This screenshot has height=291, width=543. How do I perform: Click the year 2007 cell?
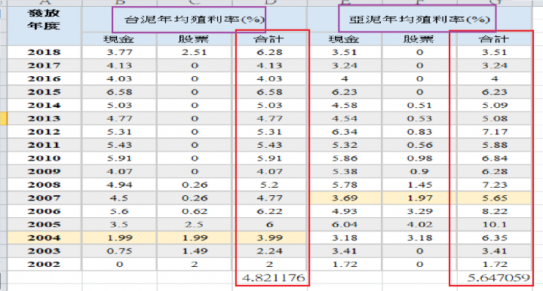[x=44, y=198]
